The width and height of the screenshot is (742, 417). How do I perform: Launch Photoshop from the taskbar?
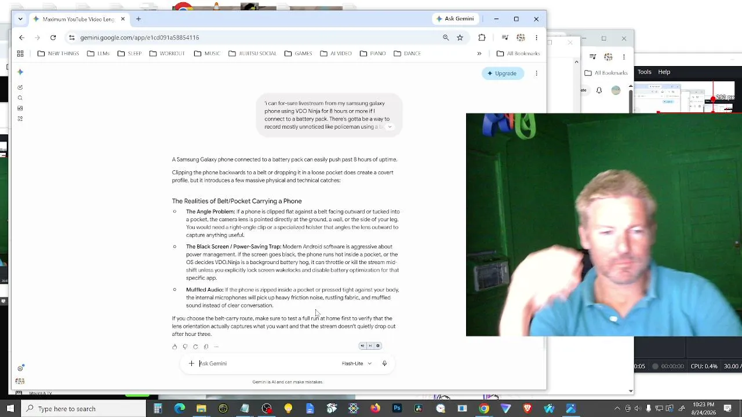pos(397,409)
